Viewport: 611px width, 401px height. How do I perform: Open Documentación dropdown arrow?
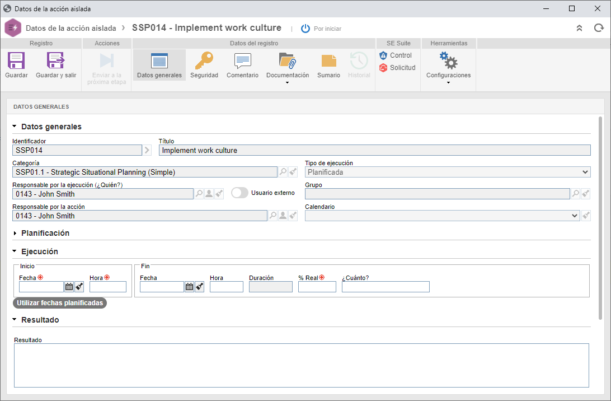(x=287, y=83)
